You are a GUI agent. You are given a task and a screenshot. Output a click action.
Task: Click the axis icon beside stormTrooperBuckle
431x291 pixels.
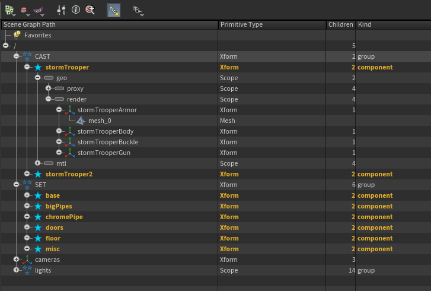[70, 142]
